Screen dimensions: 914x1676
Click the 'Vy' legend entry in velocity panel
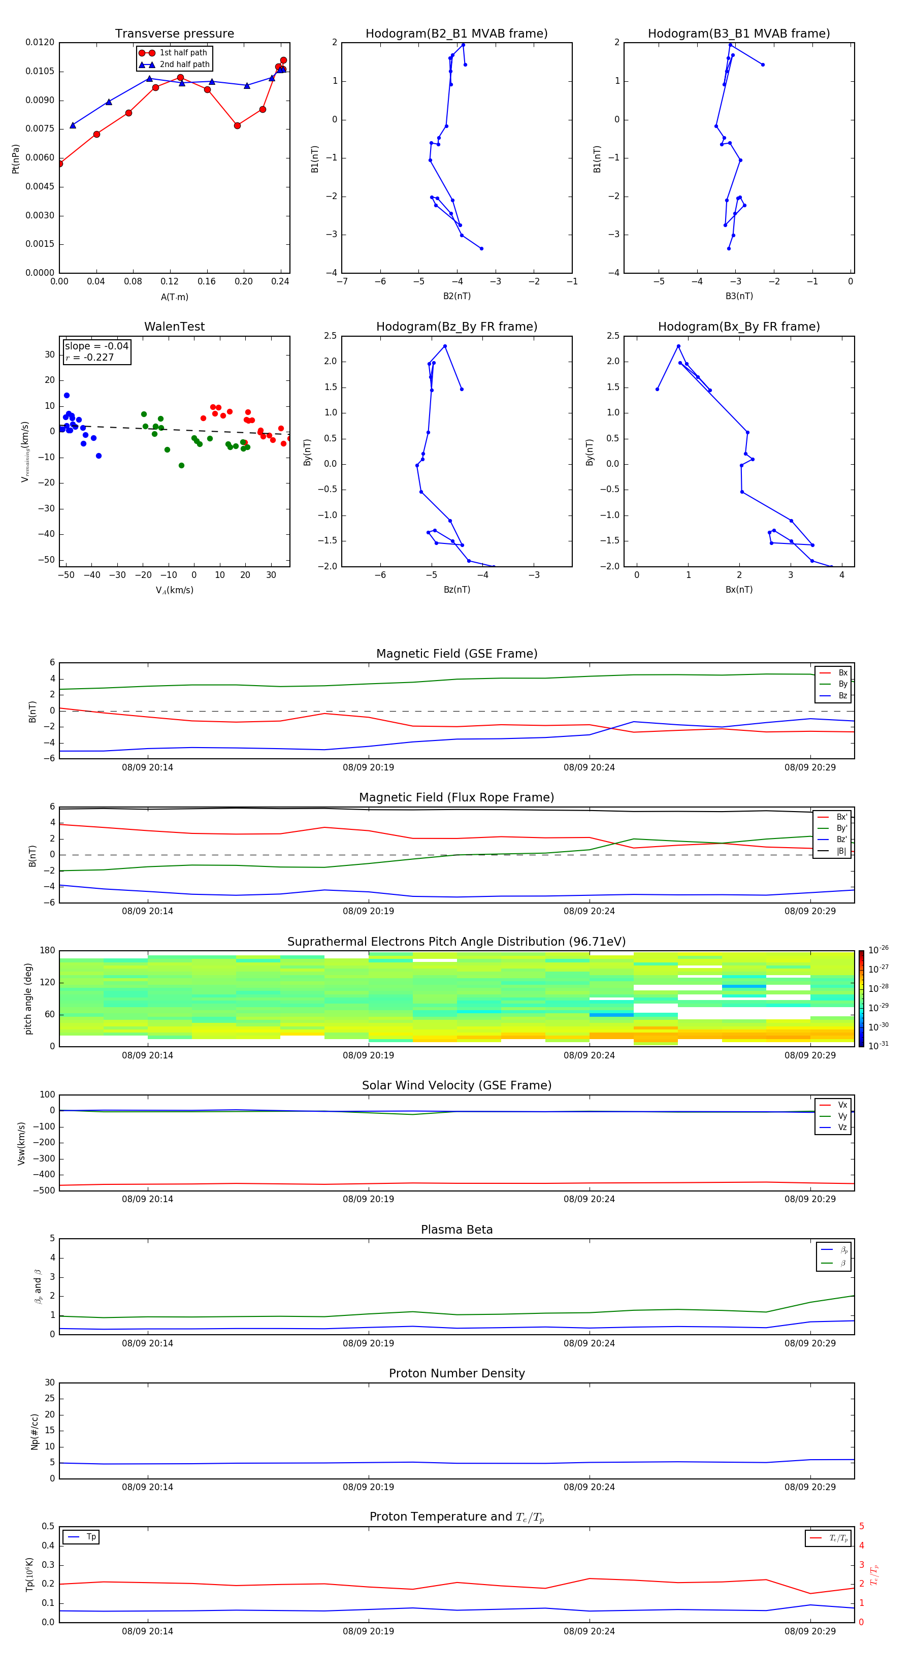pos(833,1116)
